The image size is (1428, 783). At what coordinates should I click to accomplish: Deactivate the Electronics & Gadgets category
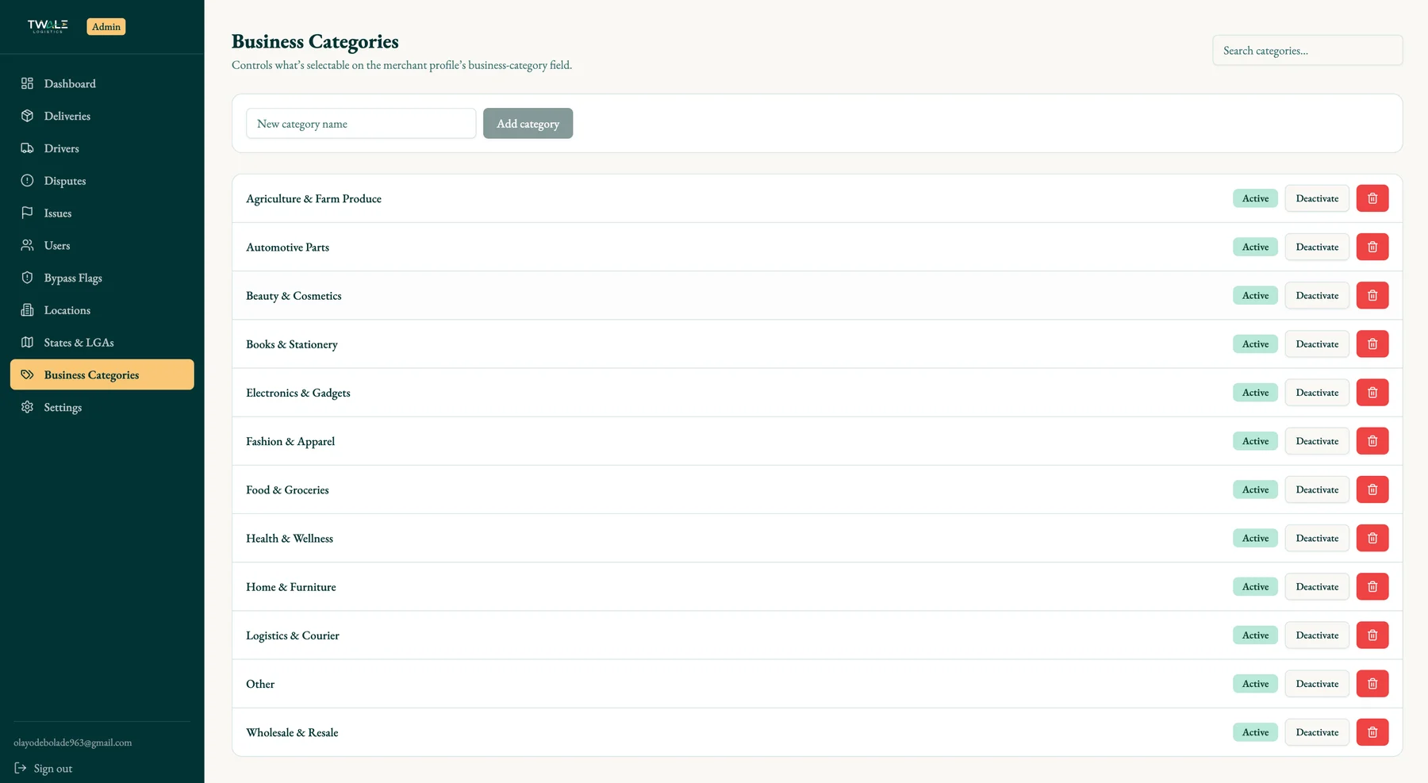pos(1317,393)
